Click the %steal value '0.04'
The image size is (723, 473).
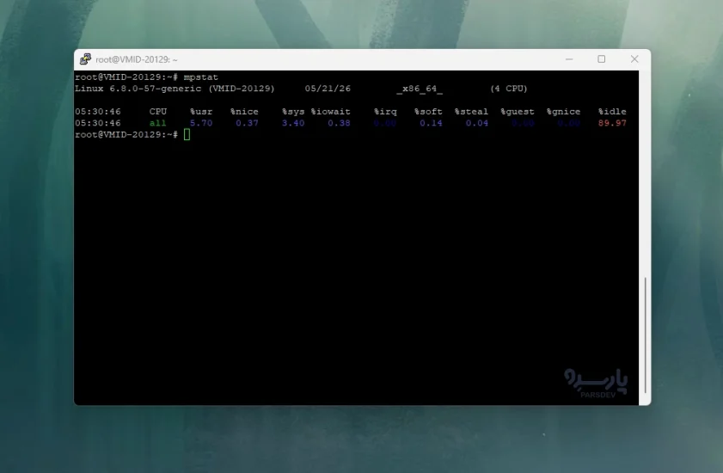[x=477, y=123]
